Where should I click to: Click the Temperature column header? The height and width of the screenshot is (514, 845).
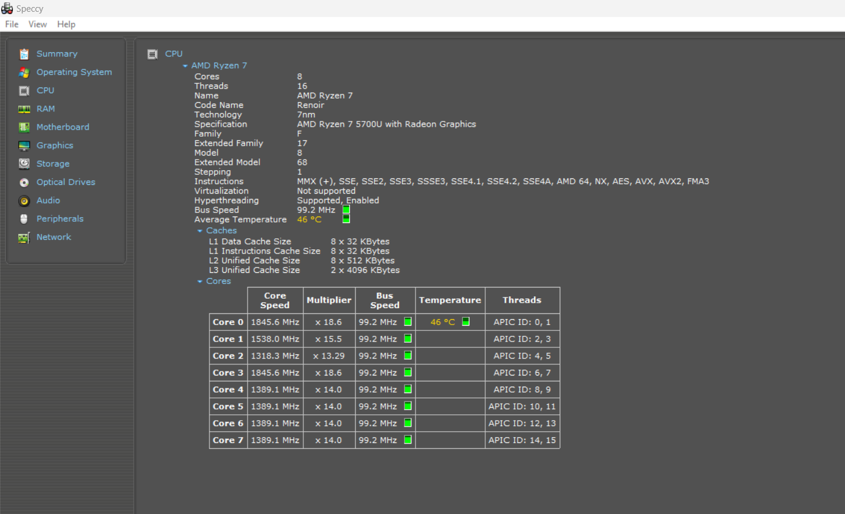(450, 300)
